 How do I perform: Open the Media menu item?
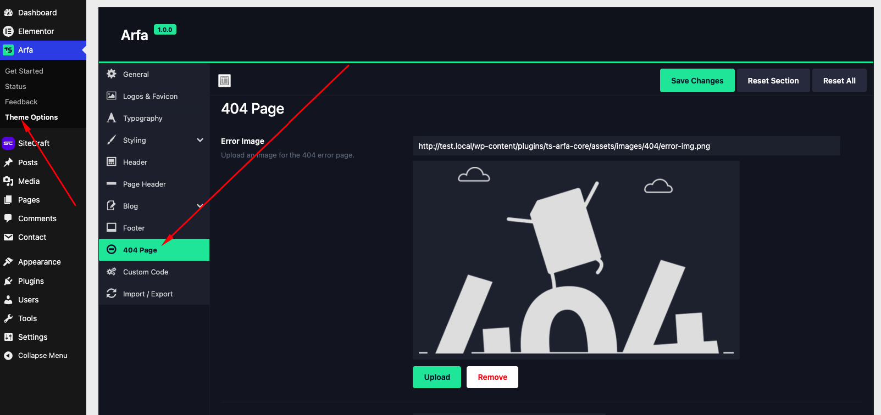(43, 181)
